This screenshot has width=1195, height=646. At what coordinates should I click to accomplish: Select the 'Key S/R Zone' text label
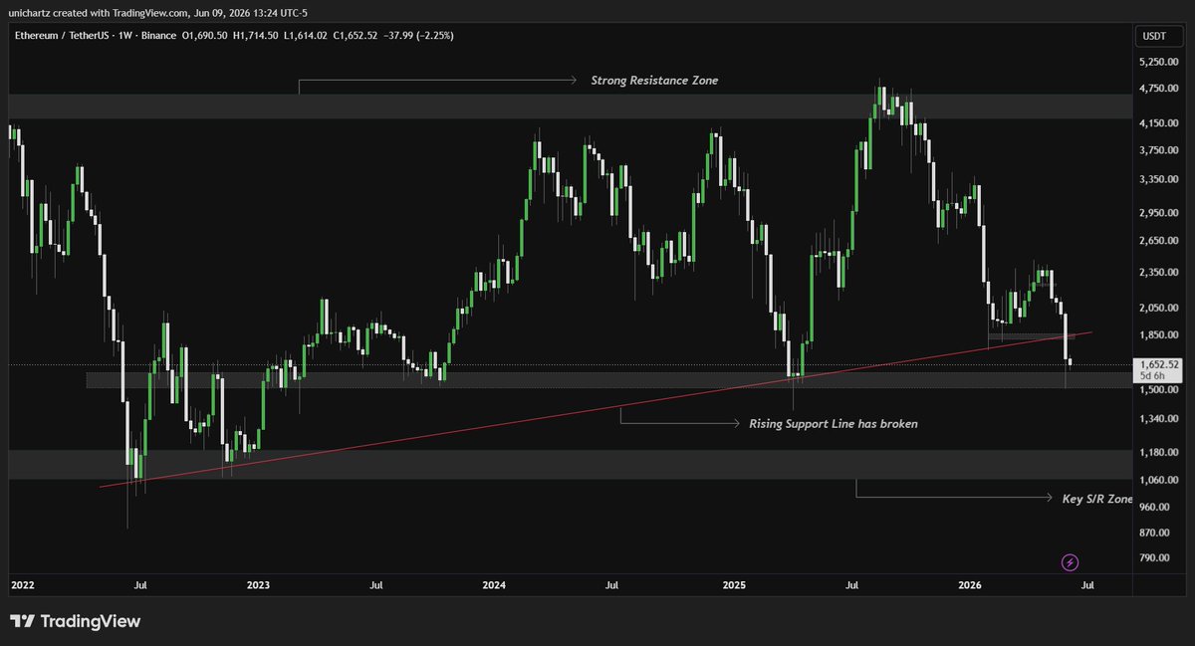(x=1098, y=499)
